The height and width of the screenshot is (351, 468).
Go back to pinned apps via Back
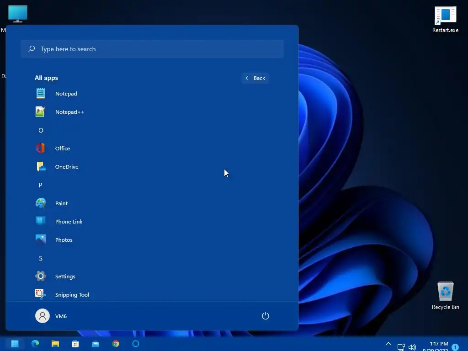tap(255, 78)
